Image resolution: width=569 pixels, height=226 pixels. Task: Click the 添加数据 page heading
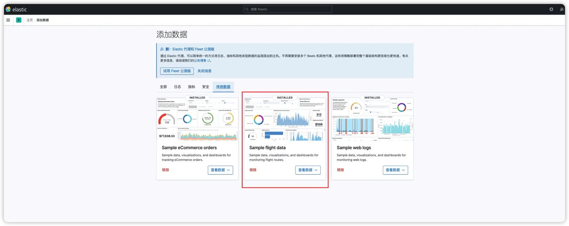172,34
